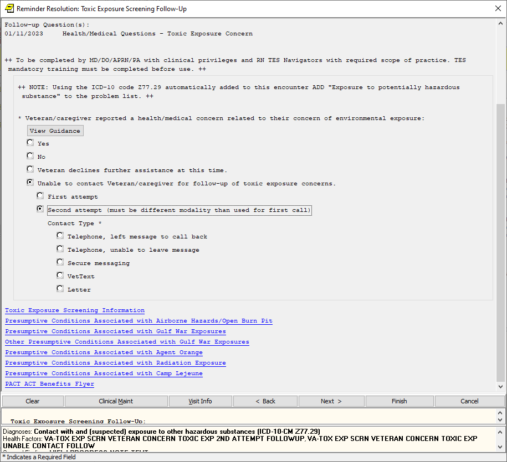The image size is (507, 462).
Task: Click diagnoses pane scroll up arrow
Action: click(x=500, y=432)
